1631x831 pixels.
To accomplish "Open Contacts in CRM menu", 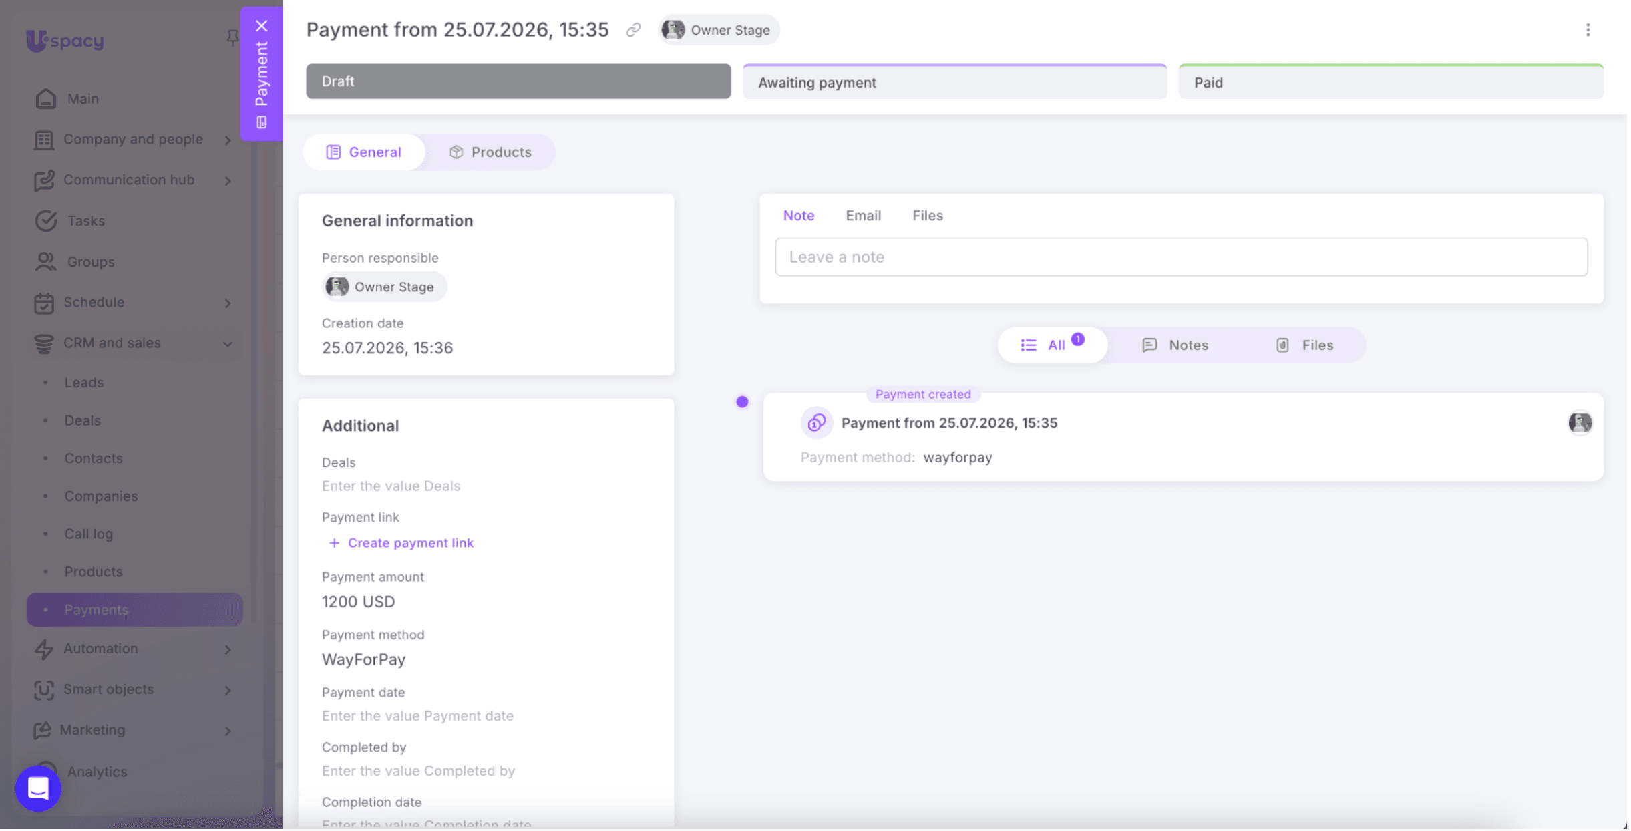I will pos(94,459).
